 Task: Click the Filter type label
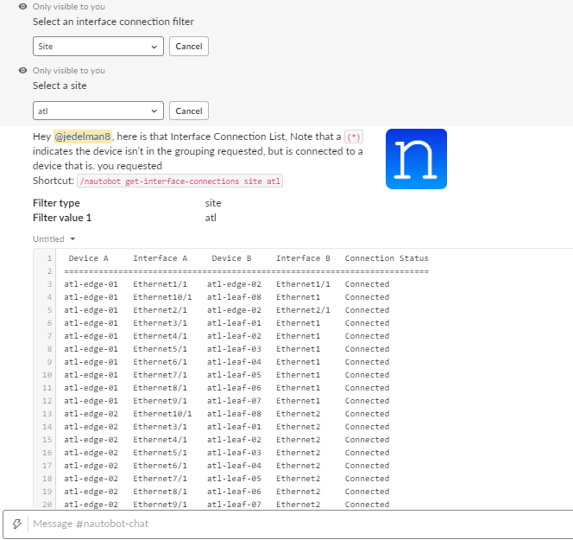point(56,203)
